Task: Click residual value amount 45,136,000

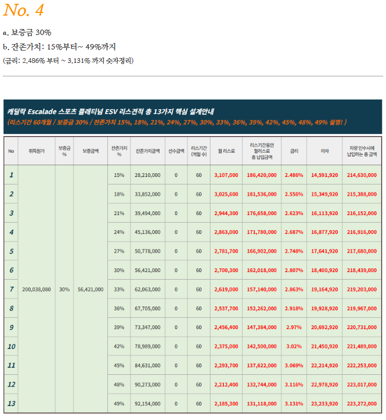Action: tap(148, 232)
